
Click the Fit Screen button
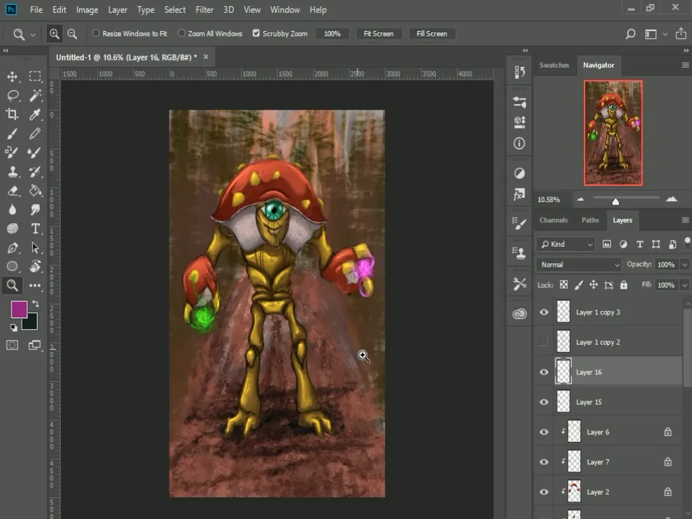[x=378, y=34]
